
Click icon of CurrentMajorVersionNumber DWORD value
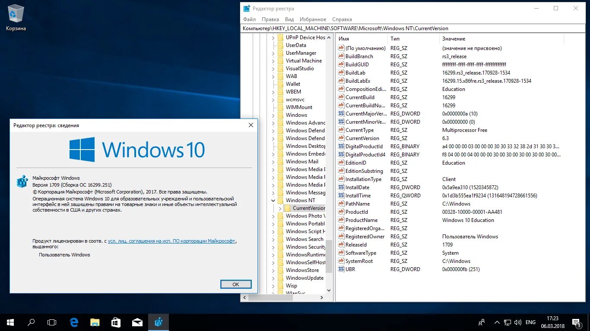point(341,114)
